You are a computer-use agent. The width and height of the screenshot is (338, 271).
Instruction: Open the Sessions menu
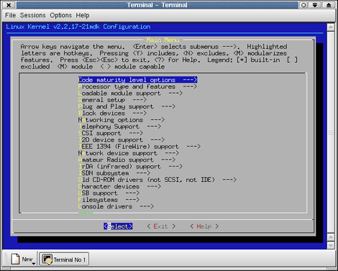(x=33, y=15)
